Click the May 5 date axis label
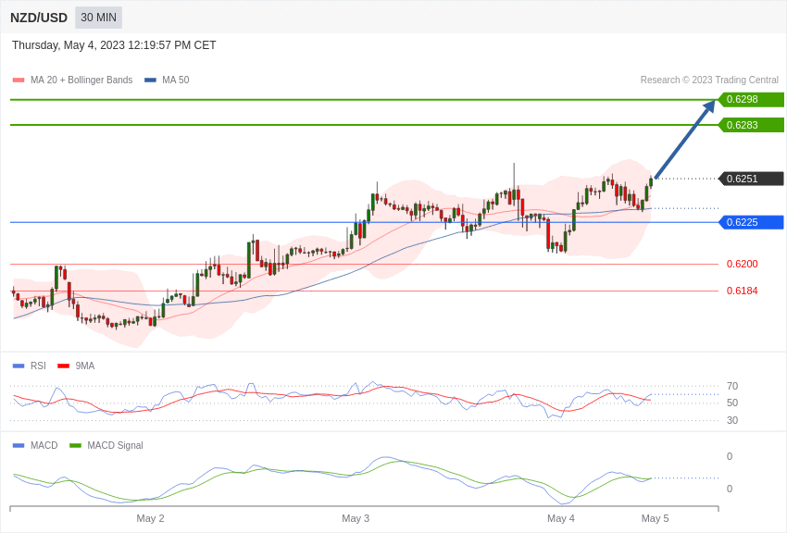 pyautogui.click(x=655, y=518)
